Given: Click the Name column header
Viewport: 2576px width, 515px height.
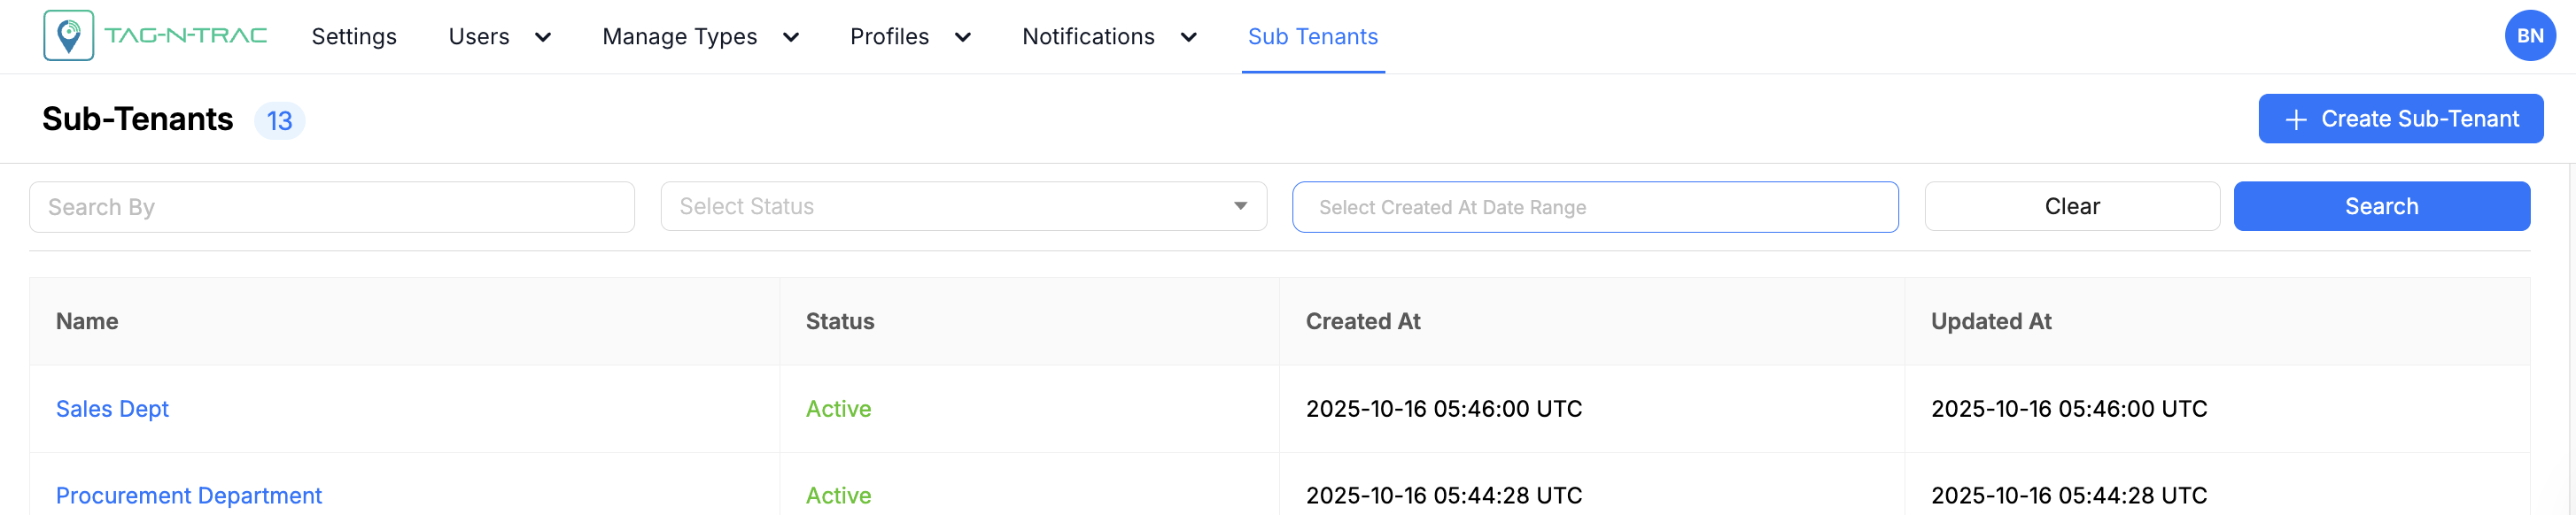Looking at the screenshot, I should 87,321.
